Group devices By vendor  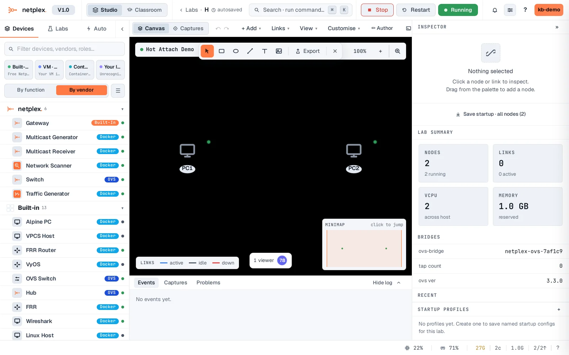[x=81, y=90]
